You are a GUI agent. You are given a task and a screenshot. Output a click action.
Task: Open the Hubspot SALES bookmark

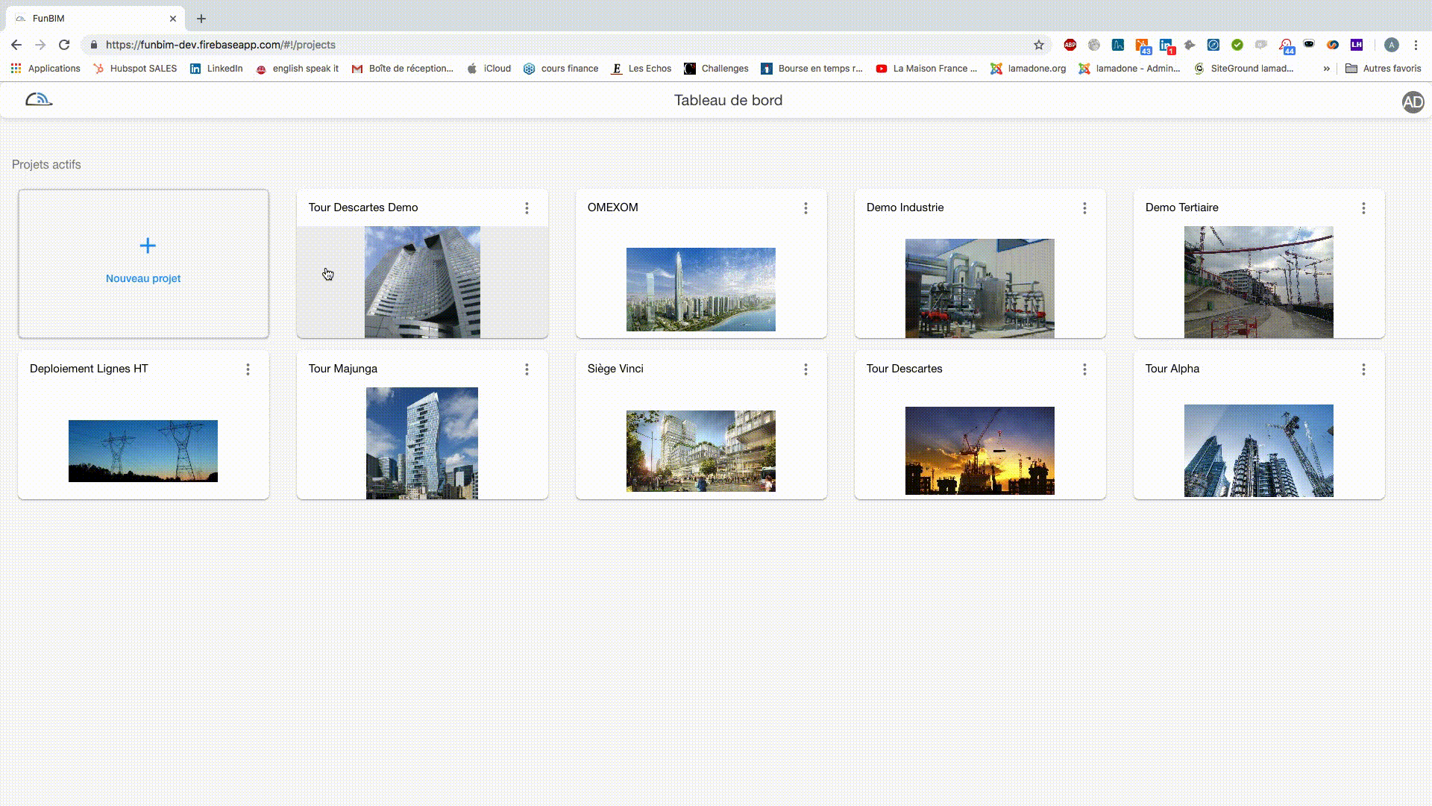[135, 69]
